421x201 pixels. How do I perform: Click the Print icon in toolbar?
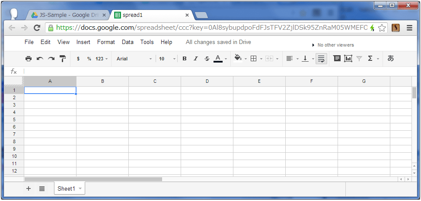coord(29,59)
